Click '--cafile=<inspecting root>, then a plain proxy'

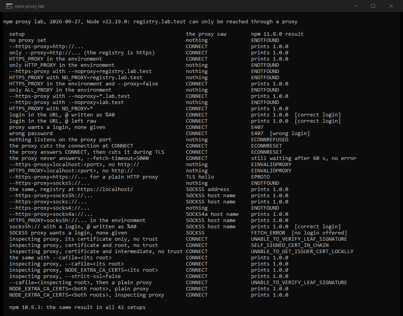tap(81, 283)
